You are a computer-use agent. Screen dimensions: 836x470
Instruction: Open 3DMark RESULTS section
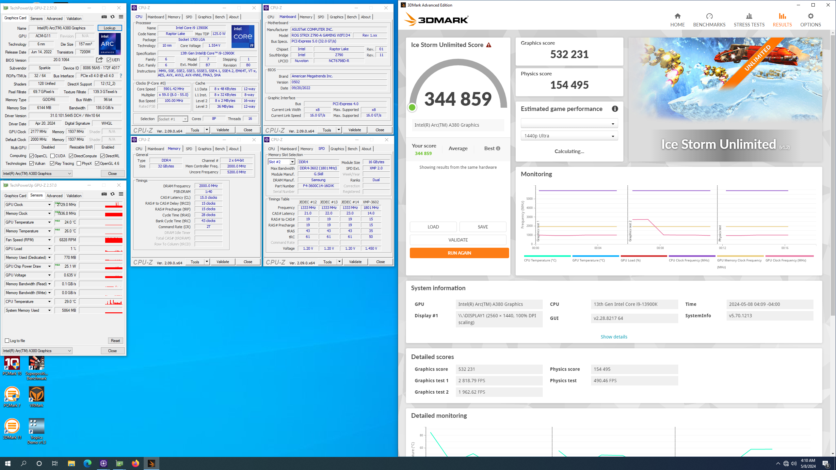(782, 20)
